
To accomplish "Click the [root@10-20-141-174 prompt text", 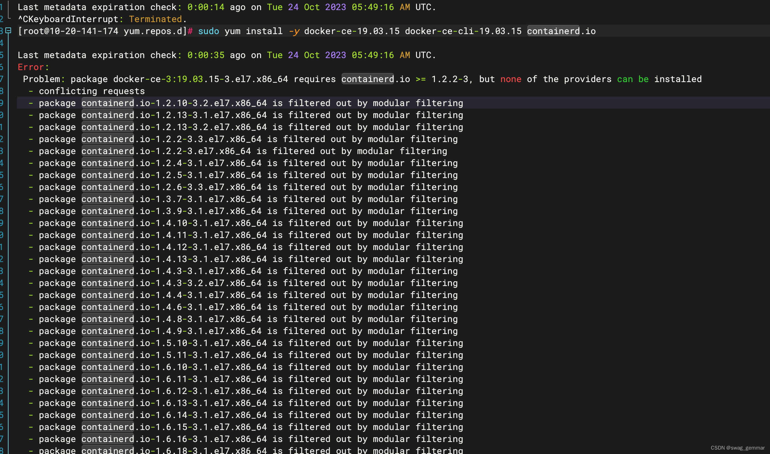I will [x=68, y=31].
